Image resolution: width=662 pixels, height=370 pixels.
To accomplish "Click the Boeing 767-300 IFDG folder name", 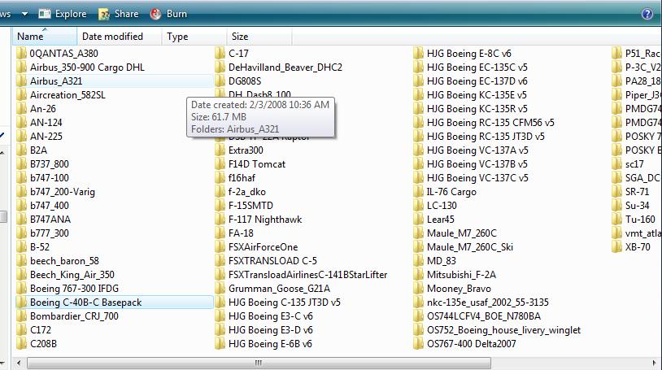I will [x=74, y=289].
